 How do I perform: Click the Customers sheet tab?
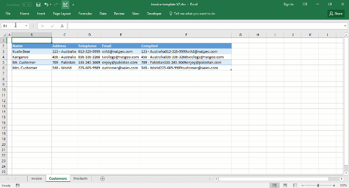point(58,178)
